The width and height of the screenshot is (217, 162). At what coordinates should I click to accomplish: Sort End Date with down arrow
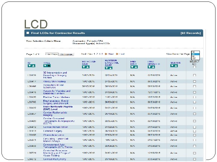[132, 67]
